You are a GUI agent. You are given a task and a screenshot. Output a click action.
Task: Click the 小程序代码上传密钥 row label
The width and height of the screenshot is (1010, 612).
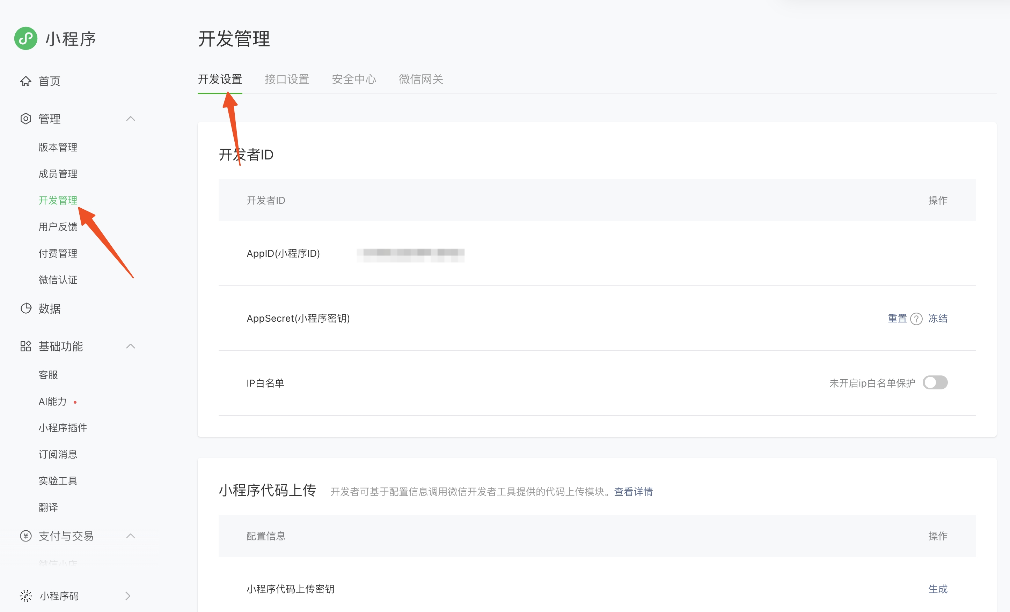coord(290,589)
